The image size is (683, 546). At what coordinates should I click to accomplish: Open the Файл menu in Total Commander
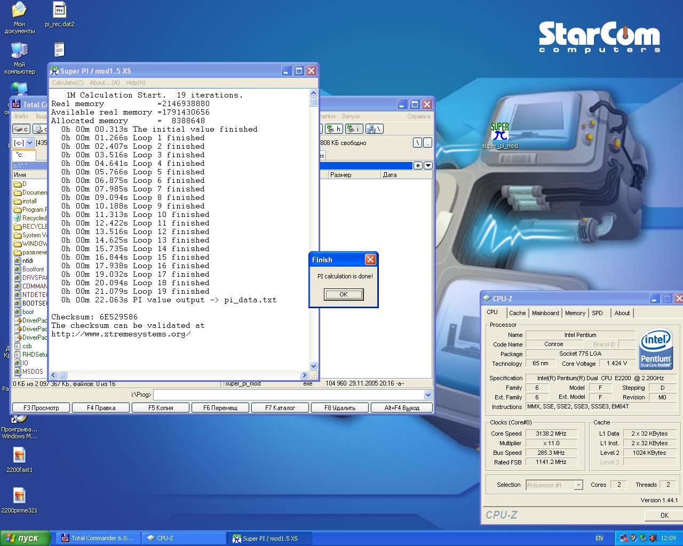coord(21,116)
